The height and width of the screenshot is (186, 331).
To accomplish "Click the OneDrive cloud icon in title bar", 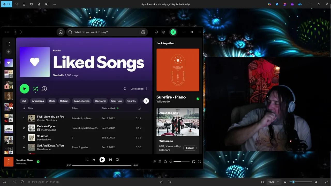I will pos(300,4).
